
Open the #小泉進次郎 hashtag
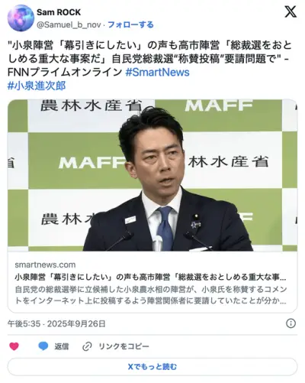(x=37, y=86)
